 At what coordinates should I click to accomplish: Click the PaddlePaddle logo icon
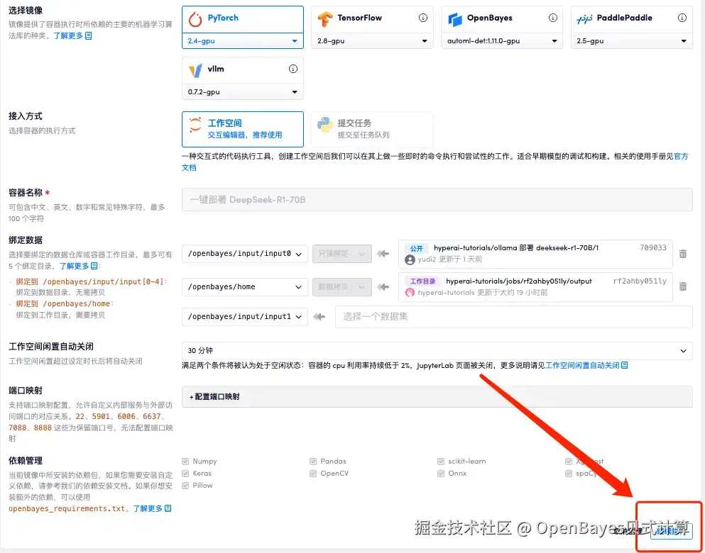click(584, 19)
